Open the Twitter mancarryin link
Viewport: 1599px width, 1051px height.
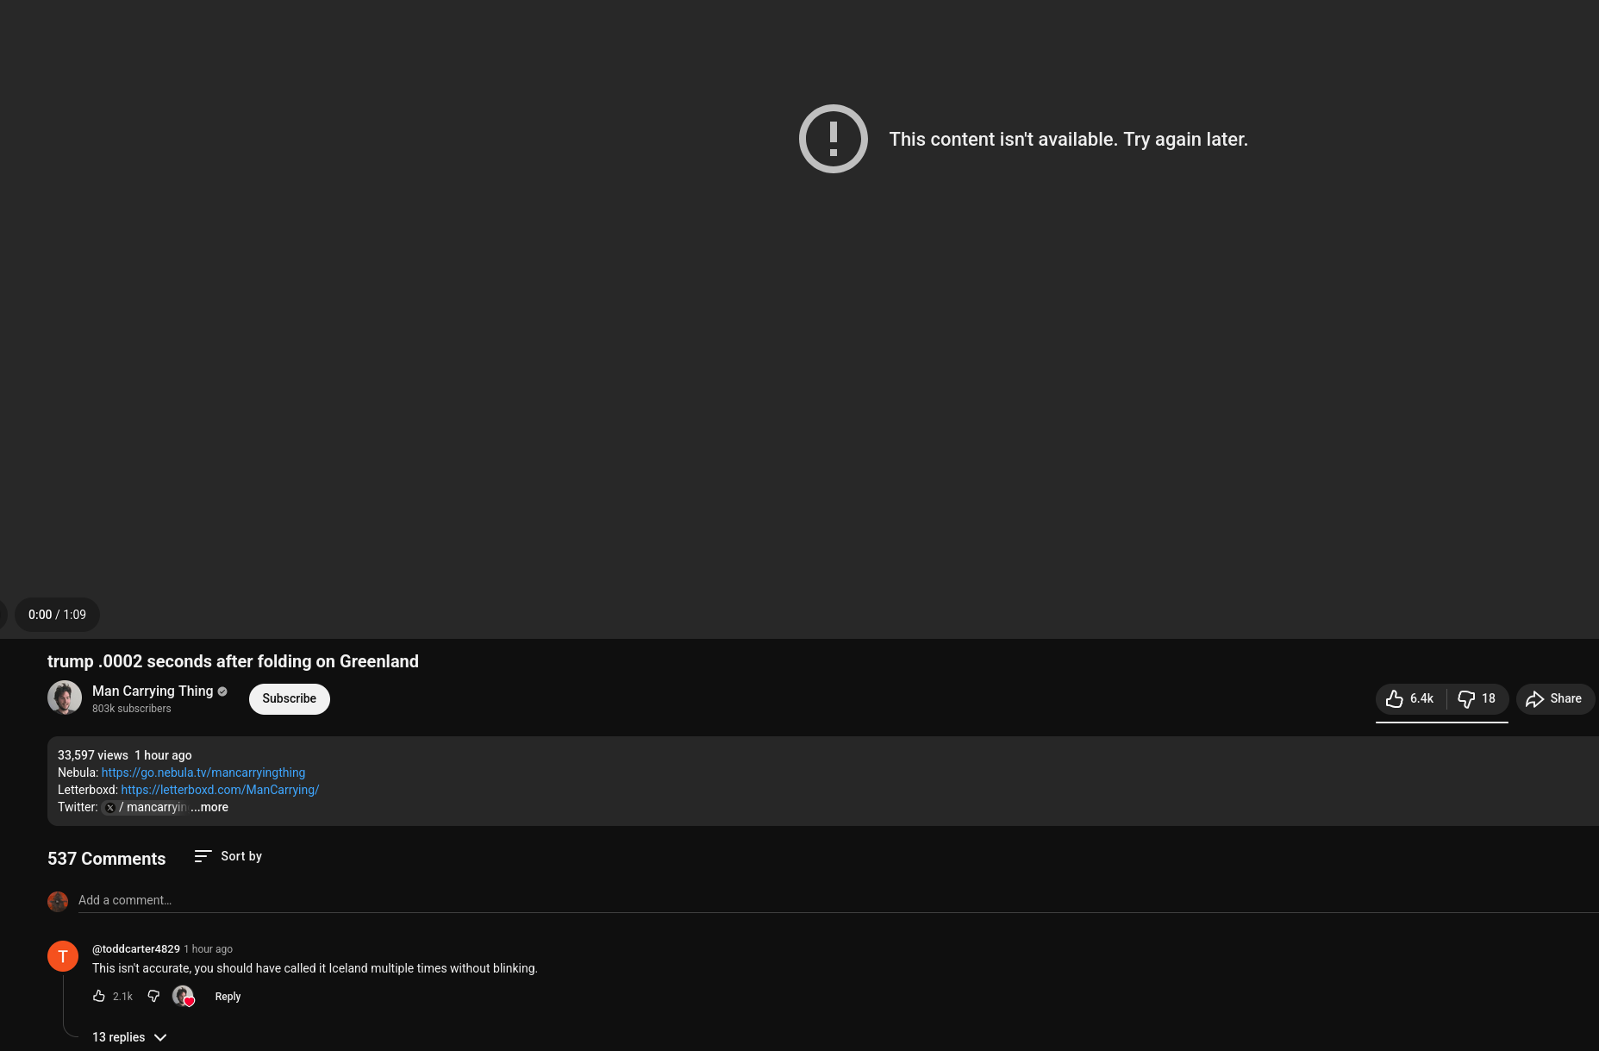(x=145, y=807)
